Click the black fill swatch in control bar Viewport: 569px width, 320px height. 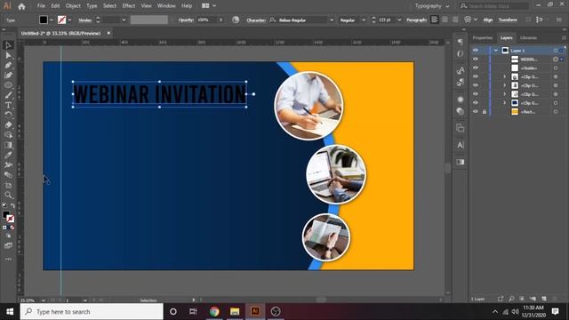pos(44,20)
